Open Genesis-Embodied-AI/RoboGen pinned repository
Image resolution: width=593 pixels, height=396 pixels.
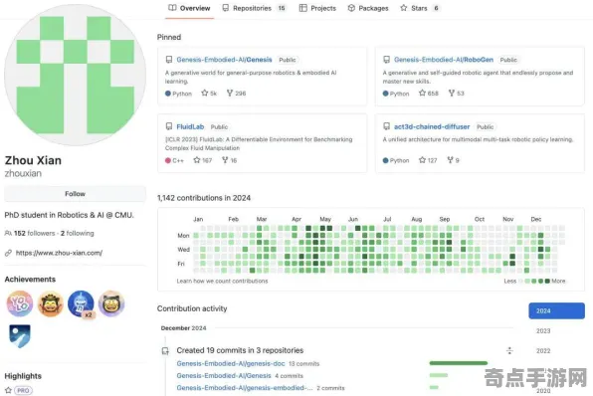click(443, 60)
